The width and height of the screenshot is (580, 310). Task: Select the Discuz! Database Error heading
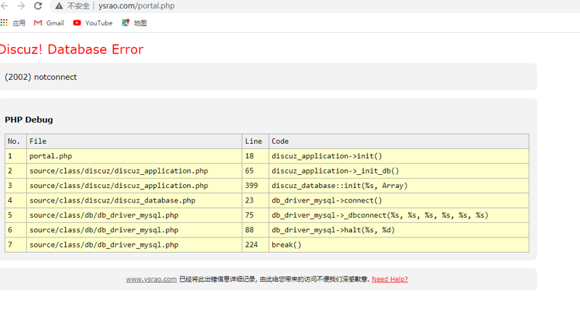pyautogui.click(x=71, y=49)
